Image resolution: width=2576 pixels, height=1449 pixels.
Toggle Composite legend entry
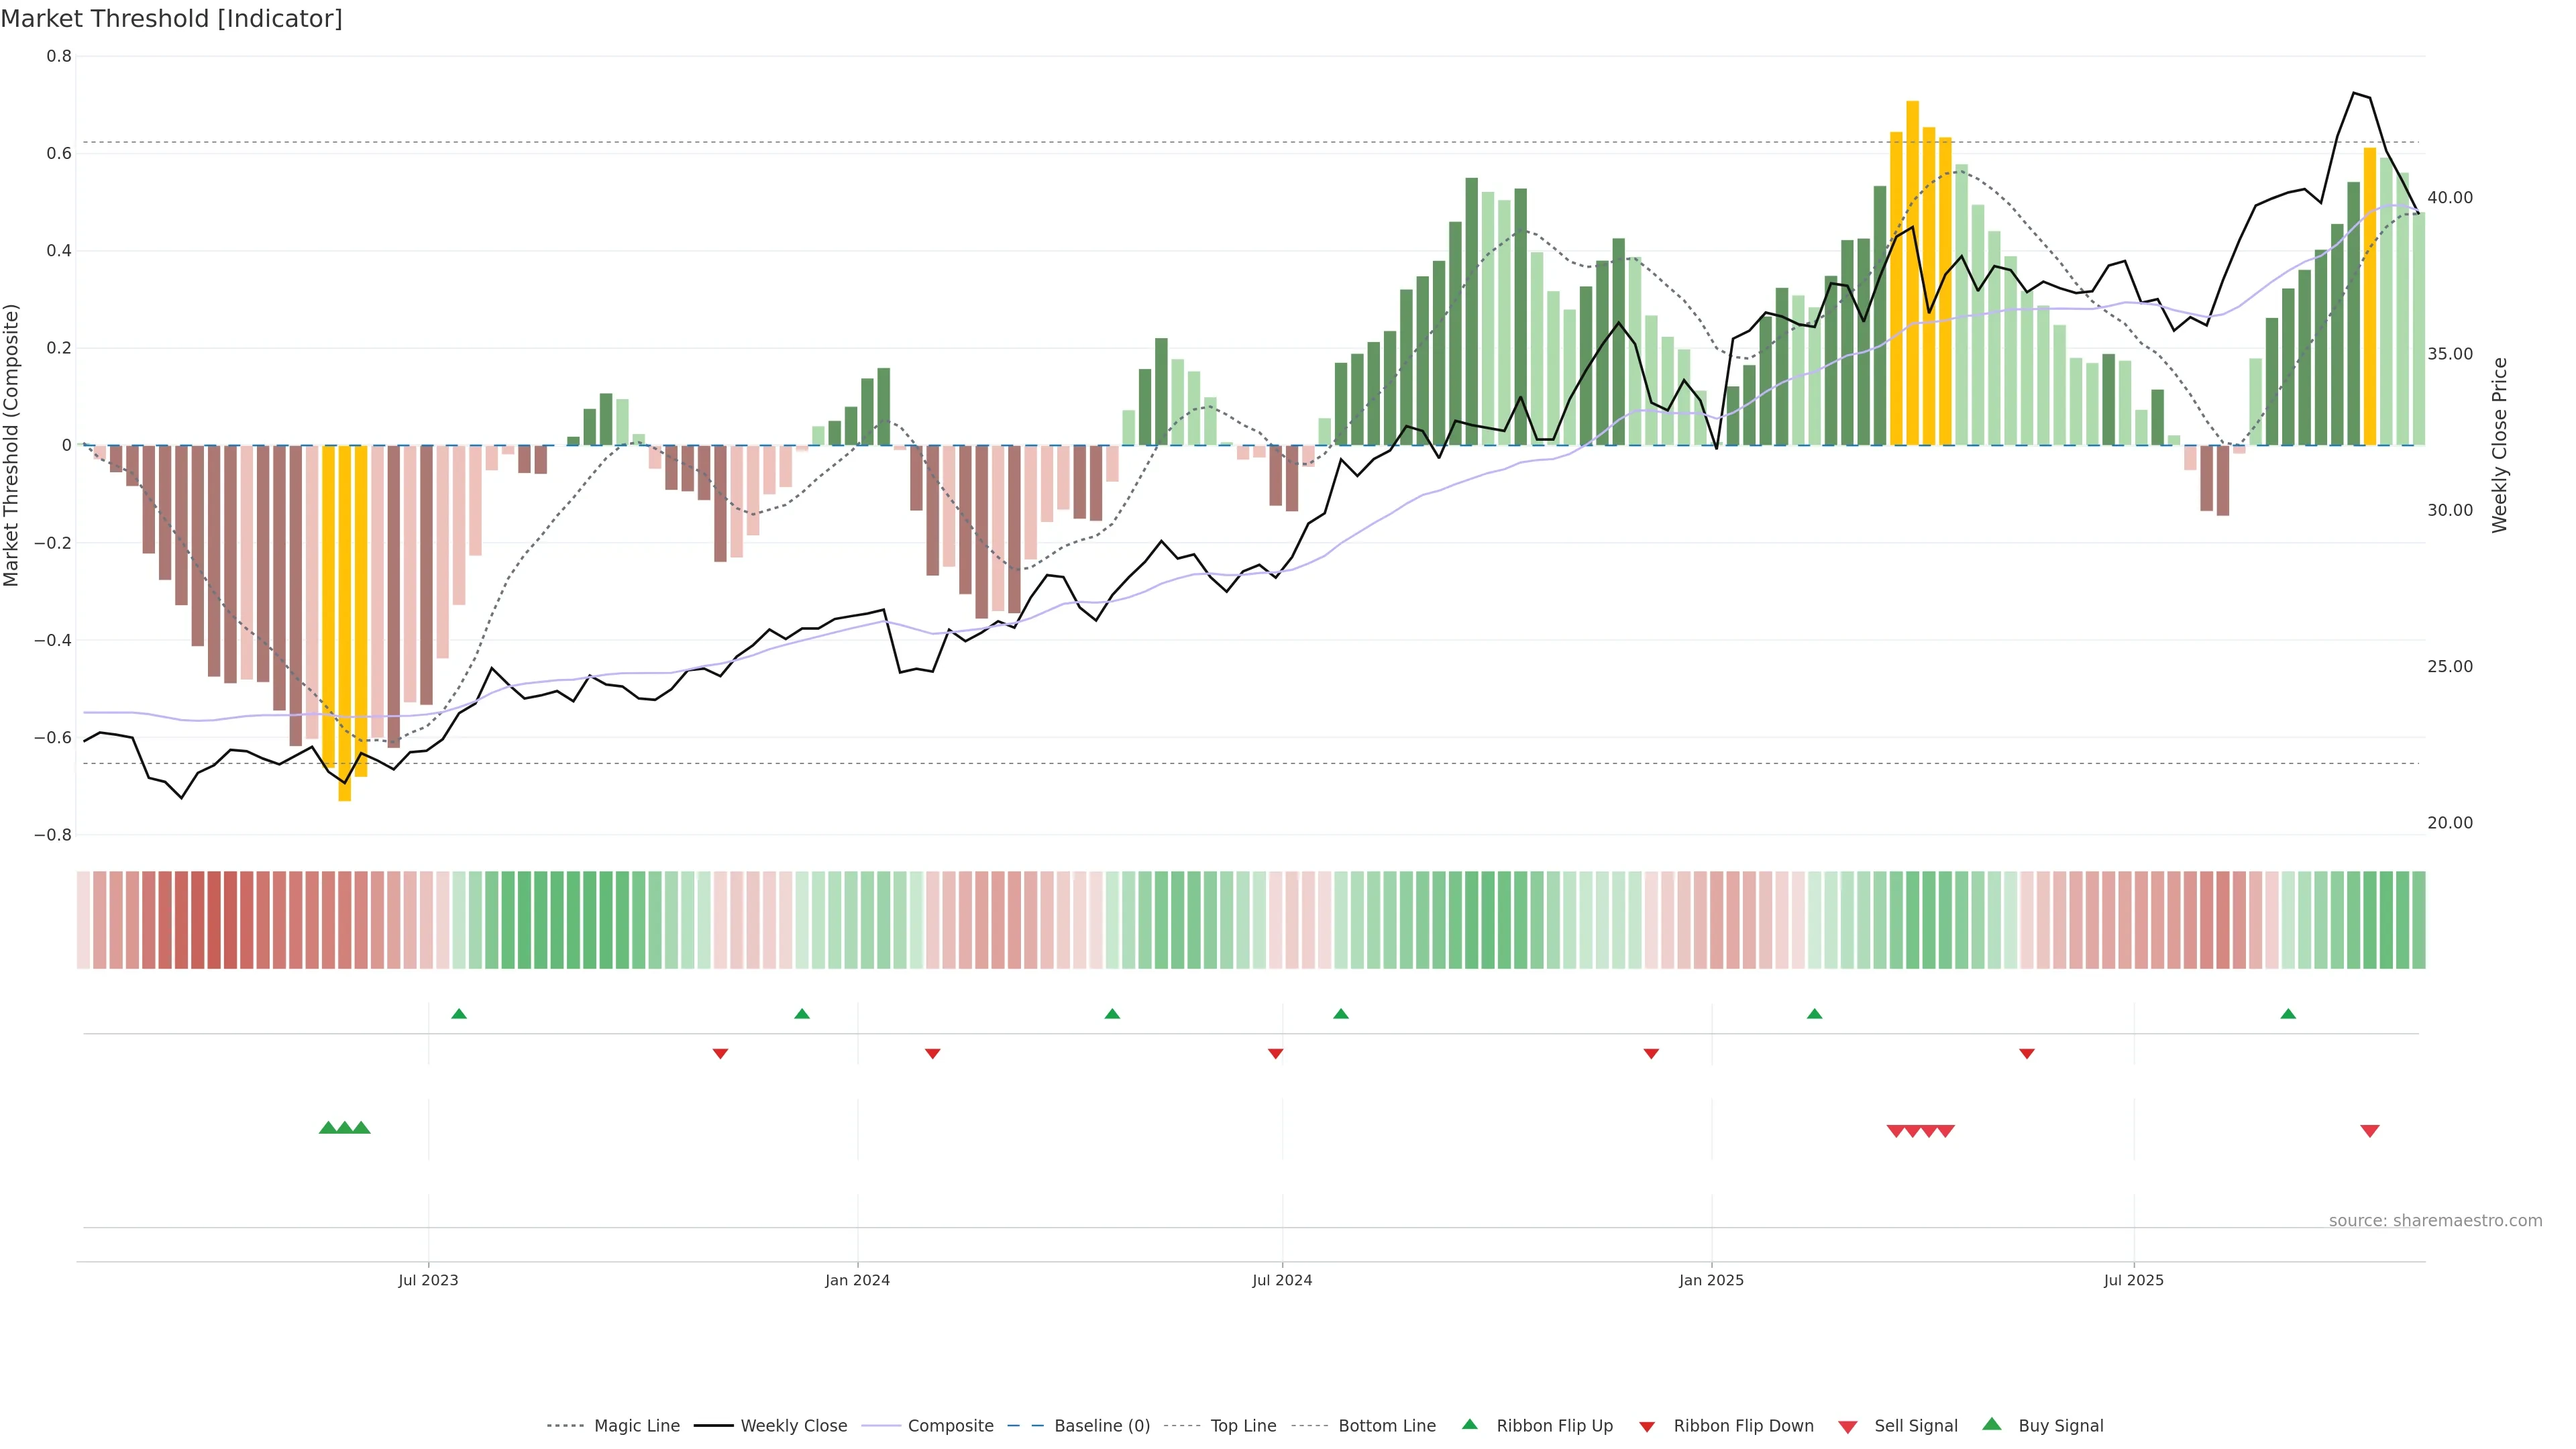coord(950,1426)
